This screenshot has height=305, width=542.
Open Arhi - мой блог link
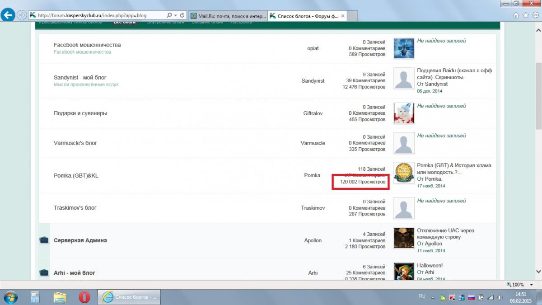pyautogui.click(x=75, y=272)
